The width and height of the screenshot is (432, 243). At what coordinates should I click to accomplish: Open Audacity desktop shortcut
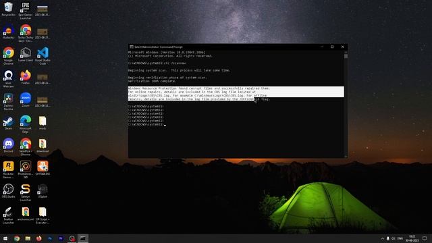click(8, 32)
